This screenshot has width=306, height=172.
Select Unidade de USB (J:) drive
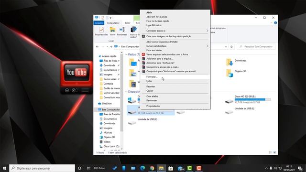point(143,121)
